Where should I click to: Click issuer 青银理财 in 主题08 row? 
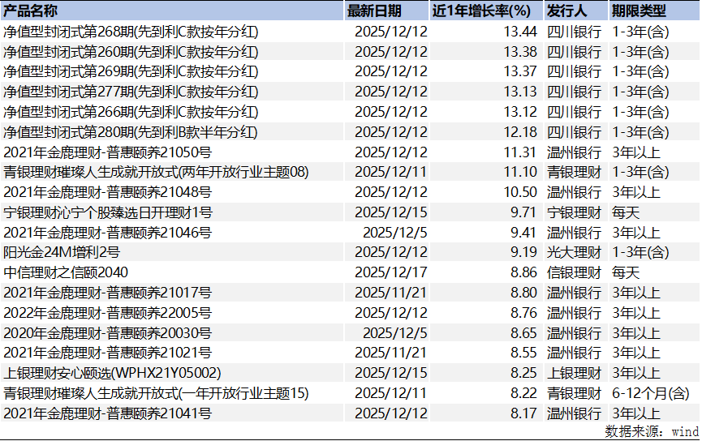575,172
